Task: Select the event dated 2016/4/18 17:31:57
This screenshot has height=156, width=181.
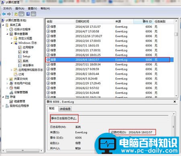Action: 110,26
